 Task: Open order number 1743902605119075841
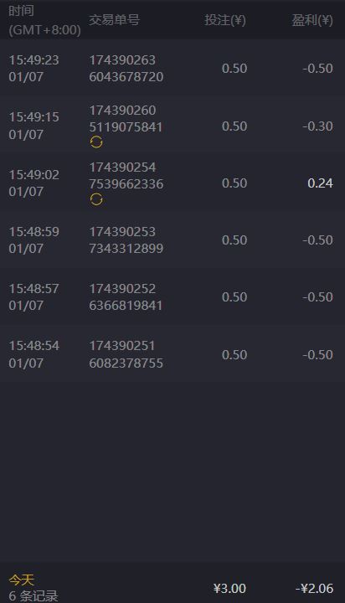point(126,118)
